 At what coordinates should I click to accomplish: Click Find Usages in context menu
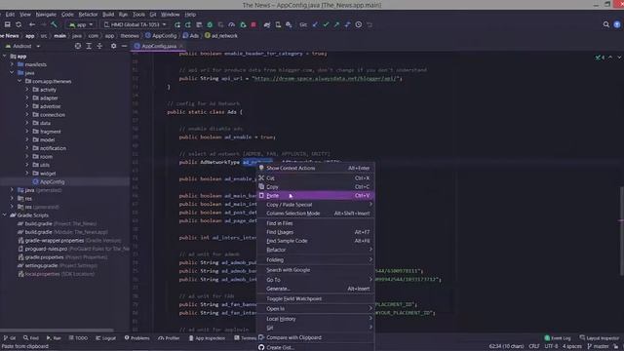point(315,232)
